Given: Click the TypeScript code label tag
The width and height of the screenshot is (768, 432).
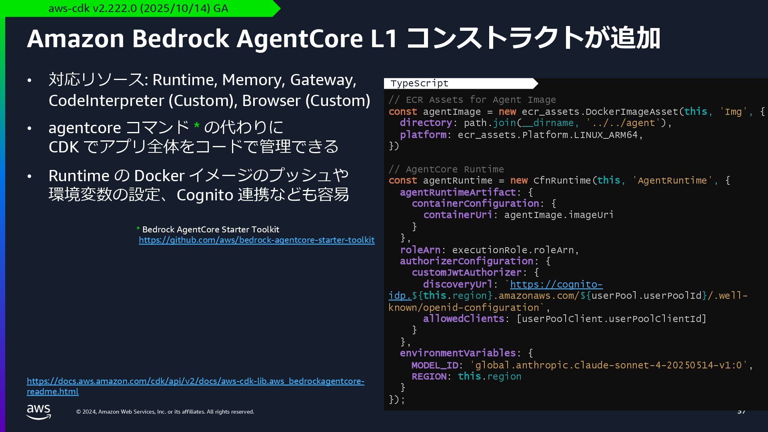Looking at the screenshot, I should tap(420, 83).
